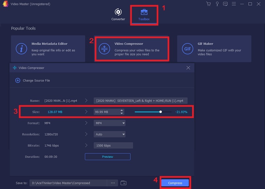This screenshot has height=189, width=265.
Task: Maximize the Video Master window
Action: [x=250, y=4]
